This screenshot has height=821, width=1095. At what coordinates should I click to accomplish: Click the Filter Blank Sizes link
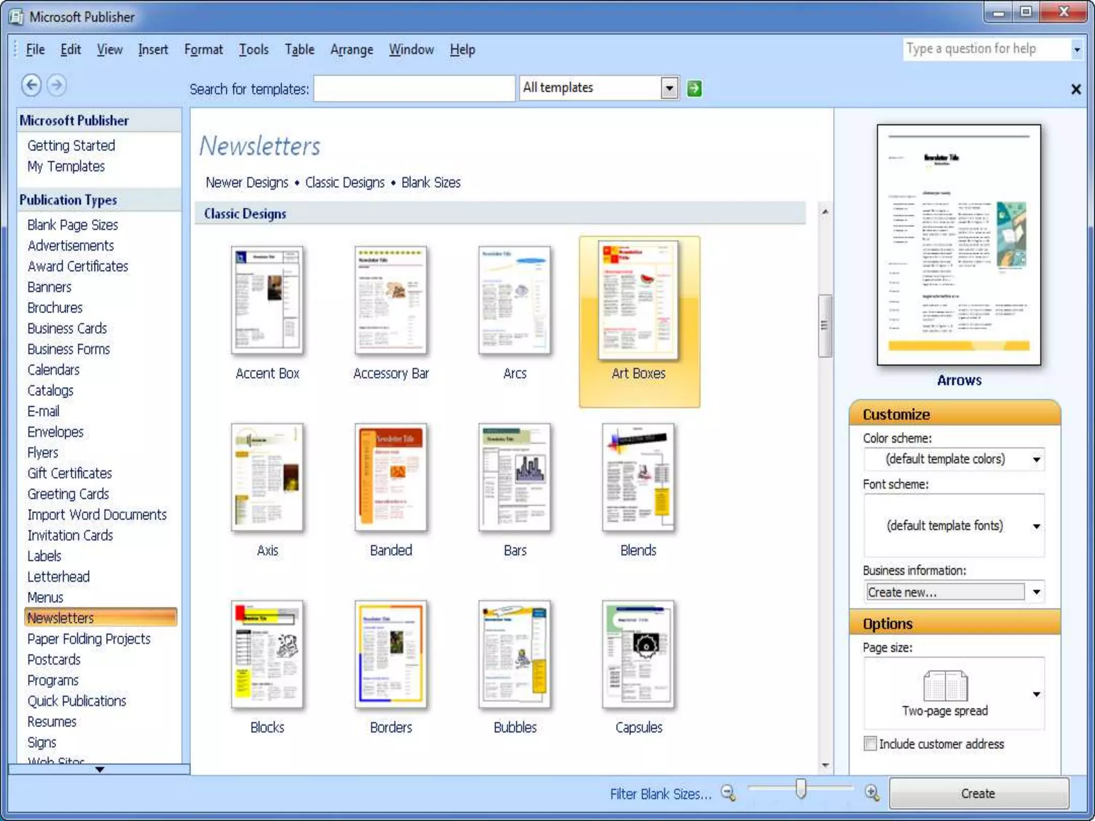(x=660, y=794)
